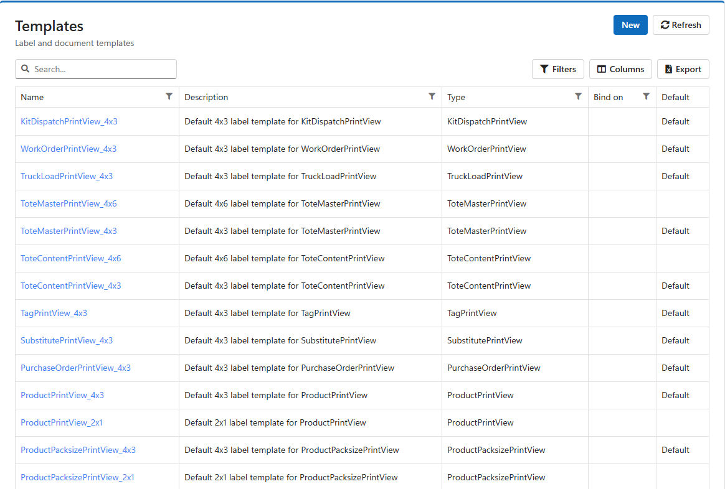Image resolution: width=725 pixels, height=489 pixels.
Task: Click description of 2x1 ProductPrintView label template
Action: (x=275, y=422)
